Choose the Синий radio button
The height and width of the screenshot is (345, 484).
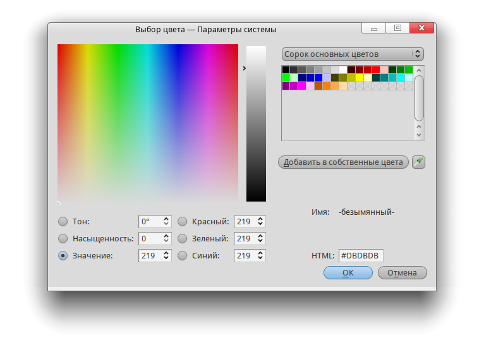(182, 256)
